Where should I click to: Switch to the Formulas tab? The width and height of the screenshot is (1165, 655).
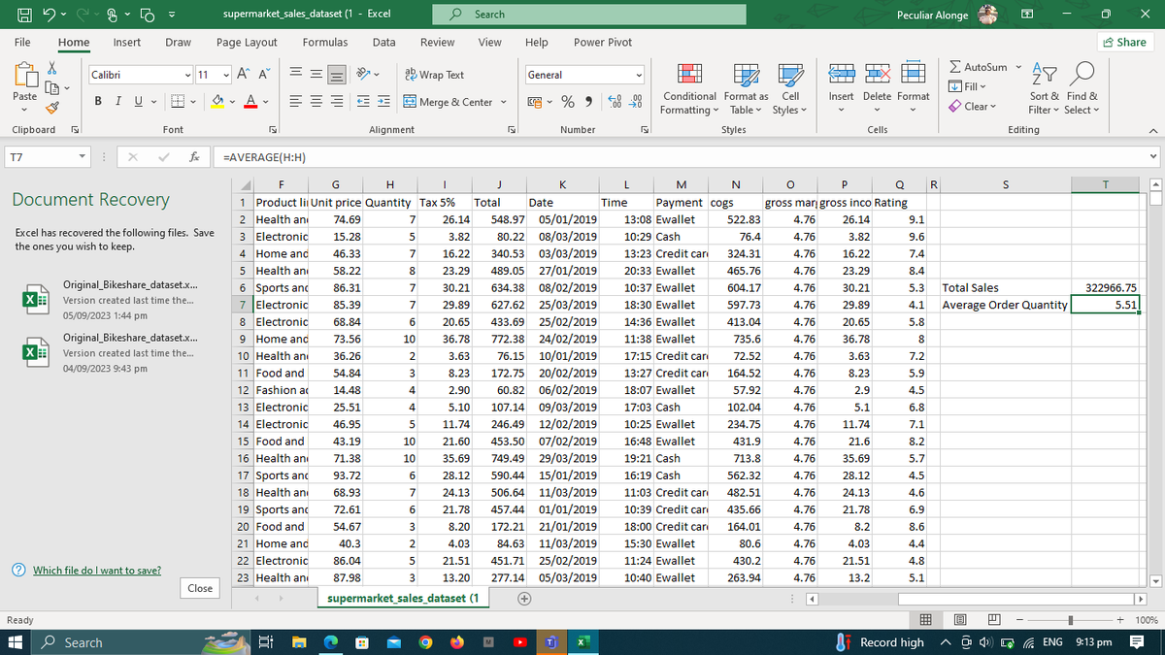(x=325, y=42)
